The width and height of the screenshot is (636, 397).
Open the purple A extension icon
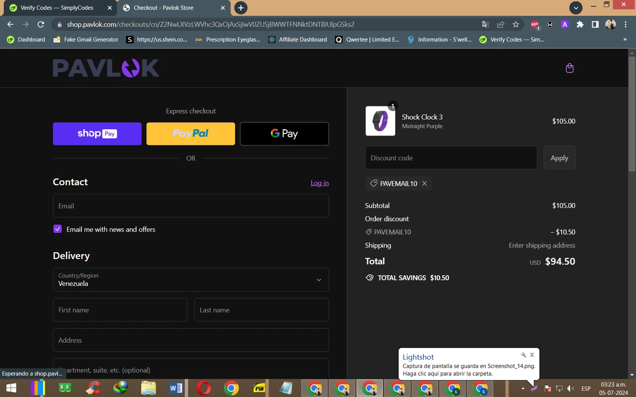(565, 25)
